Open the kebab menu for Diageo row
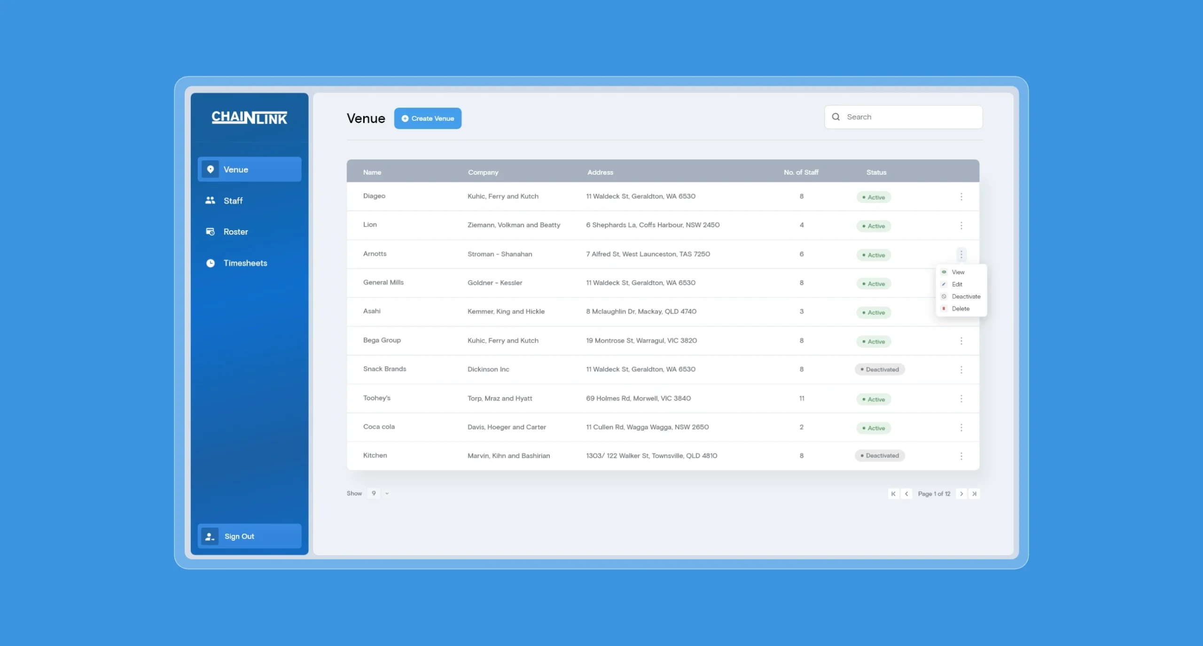The image size is (1203, 646). coord(961,197)
